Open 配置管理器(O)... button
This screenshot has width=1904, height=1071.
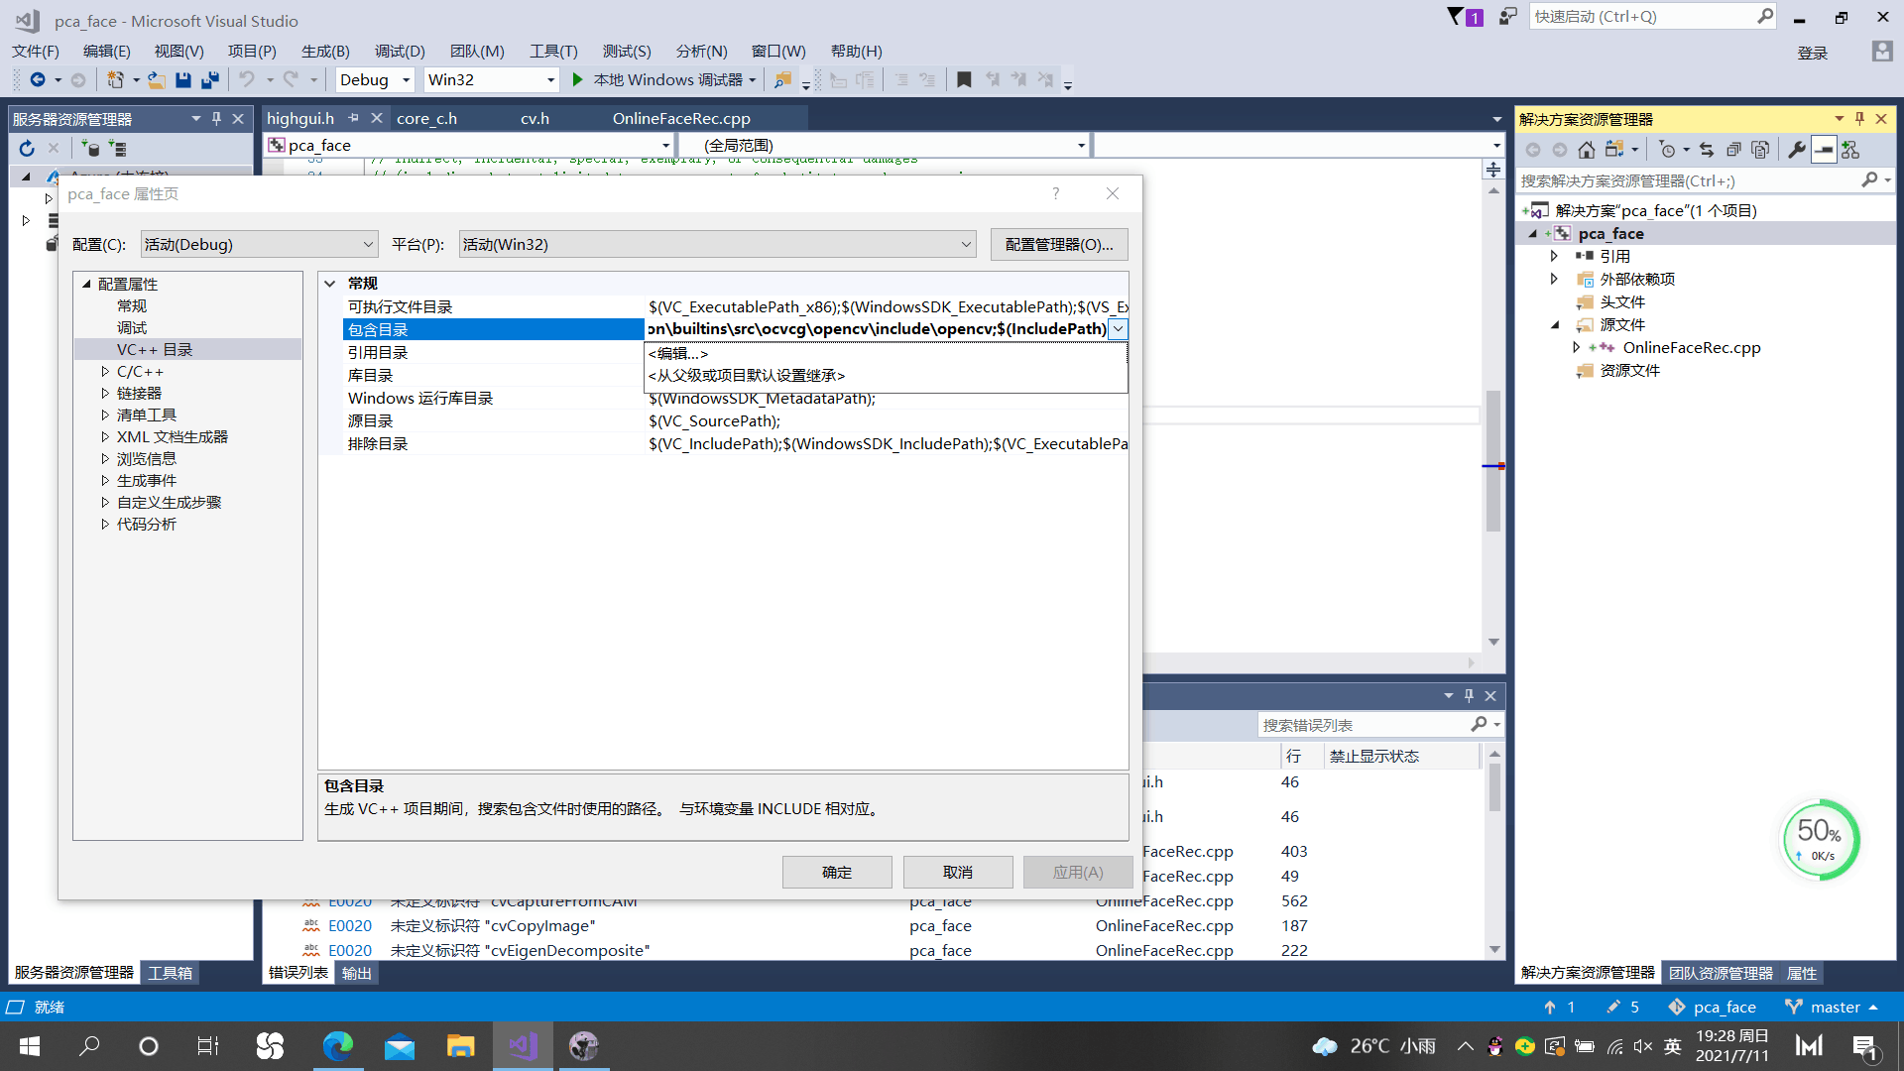click(1058, 245)
